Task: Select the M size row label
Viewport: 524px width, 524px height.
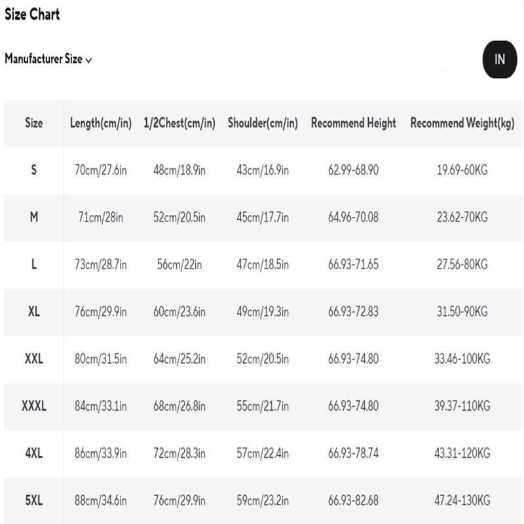Action: (x=34, y=217)
